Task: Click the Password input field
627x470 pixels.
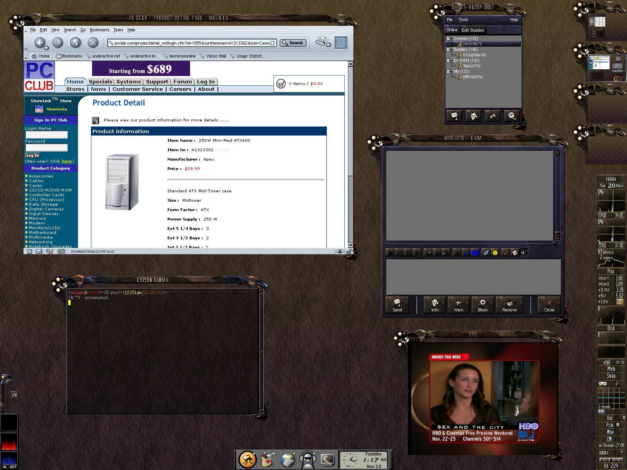Action: coord(46,148)
